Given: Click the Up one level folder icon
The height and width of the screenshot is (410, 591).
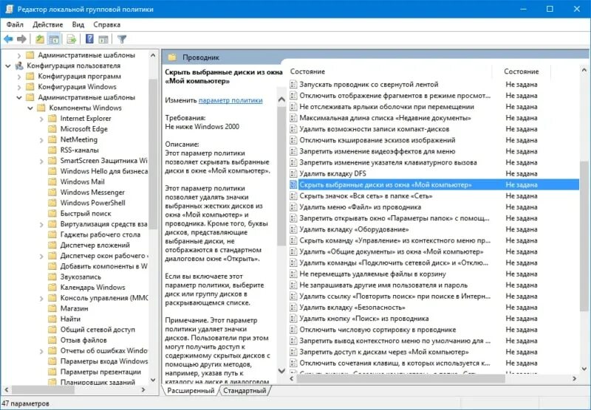Looking at the screenshot, I should click(x=40, y=39).
